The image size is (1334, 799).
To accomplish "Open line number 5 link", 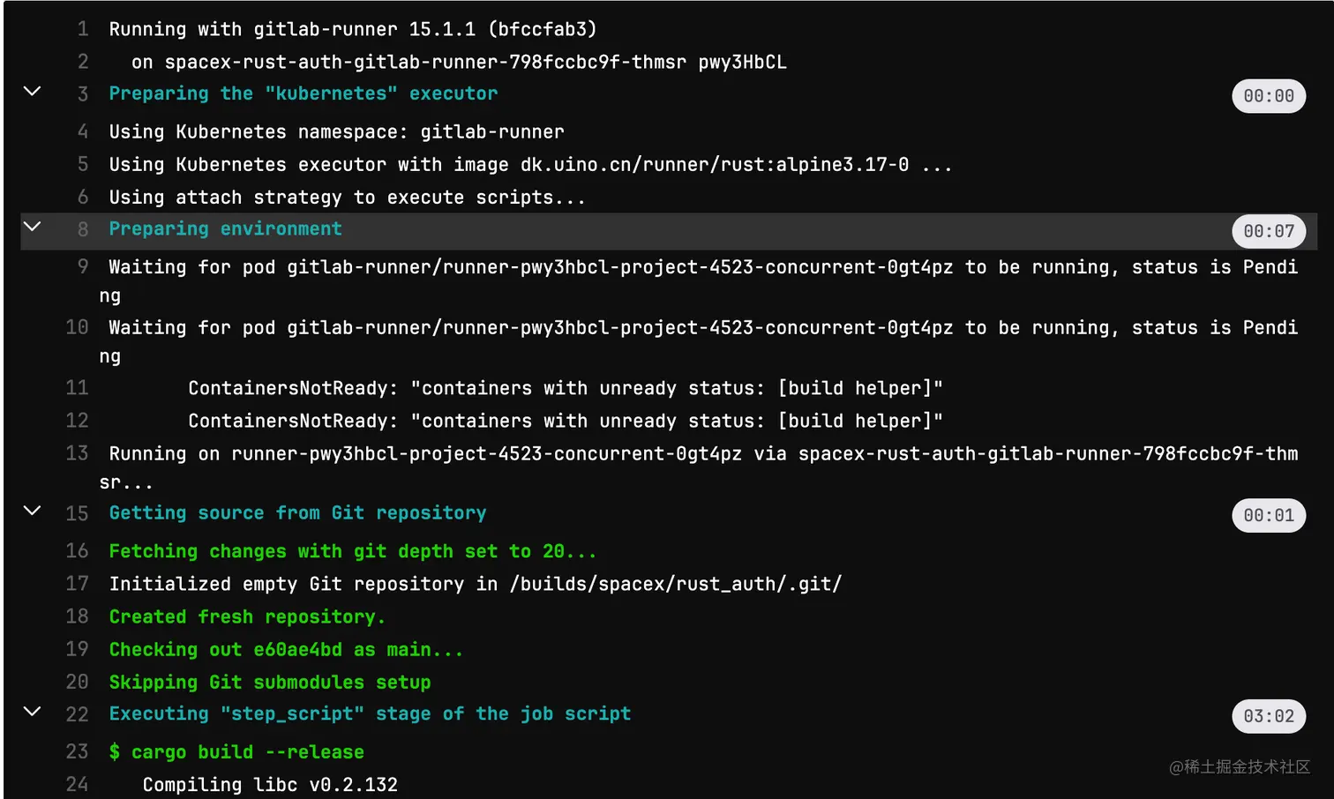I will point(83,164).
